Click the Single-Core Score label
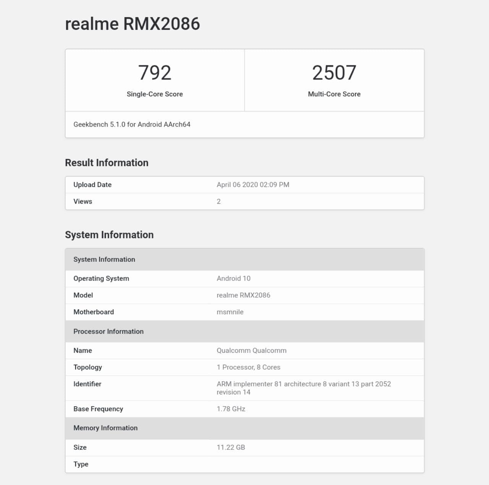This screenshot has width=489, height=485. point(155,94)
